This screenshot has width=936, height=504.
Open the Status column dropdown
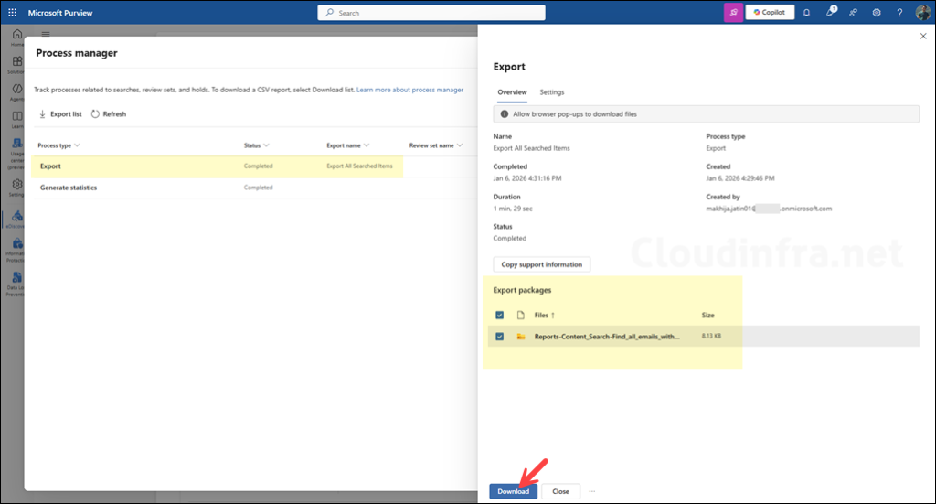pos(266,145)
